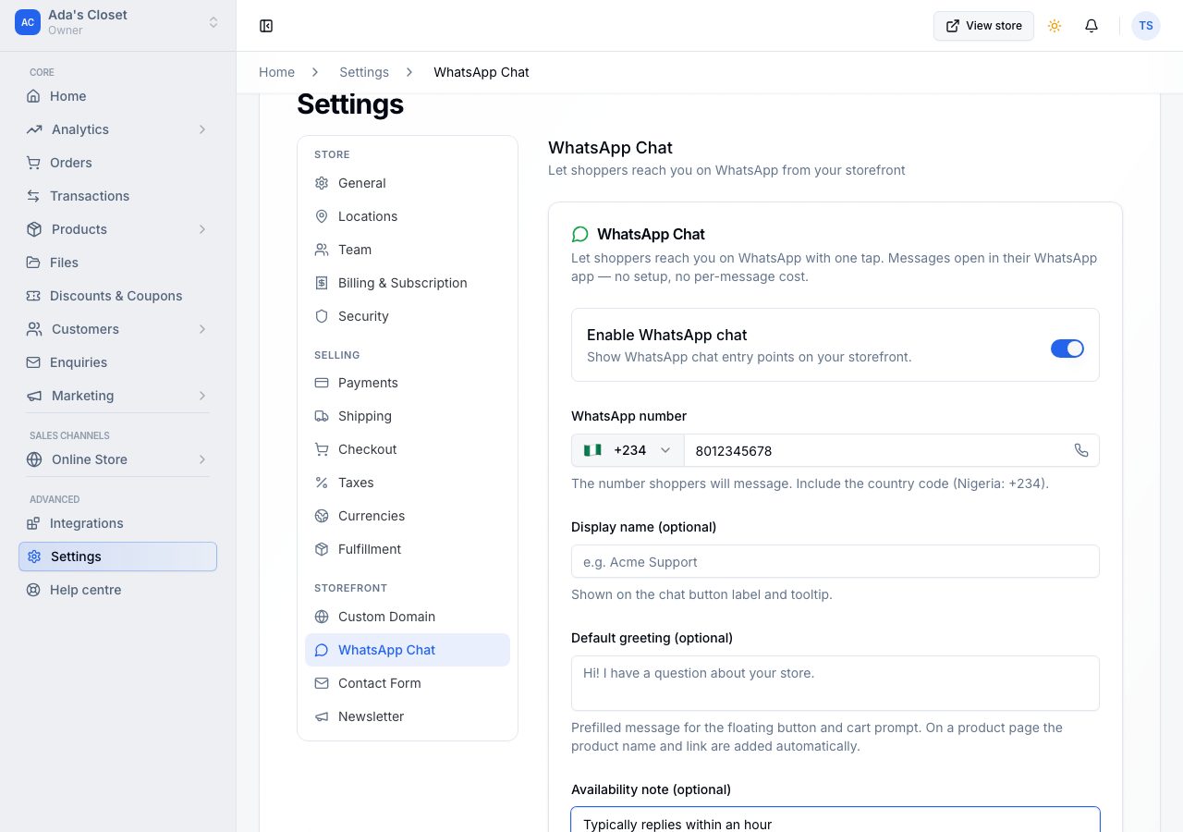Click the Security shield icon
1183x832 pixels.
click(x=322, y=316)
